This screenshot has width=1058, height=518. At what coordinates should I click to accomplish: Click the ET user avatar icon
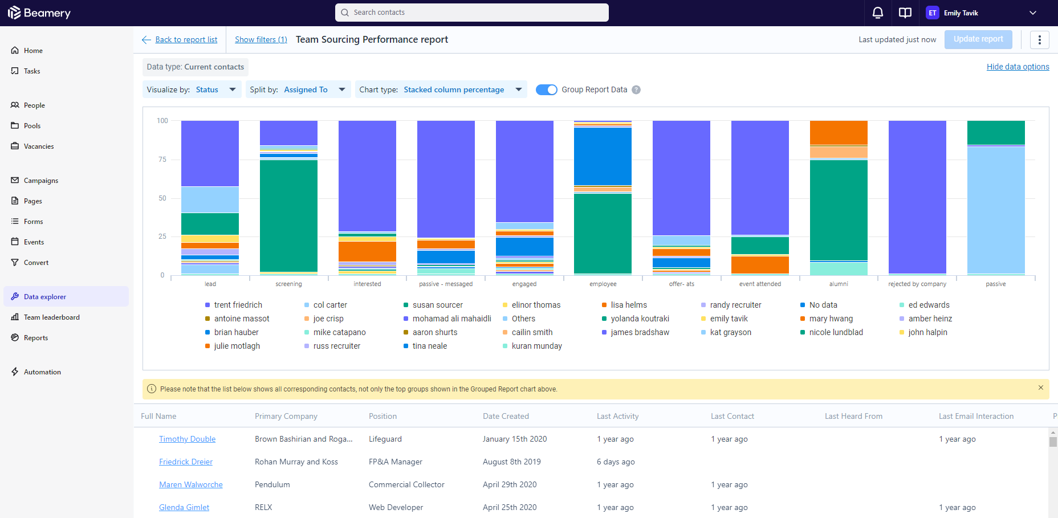click(x=932, y=13)
